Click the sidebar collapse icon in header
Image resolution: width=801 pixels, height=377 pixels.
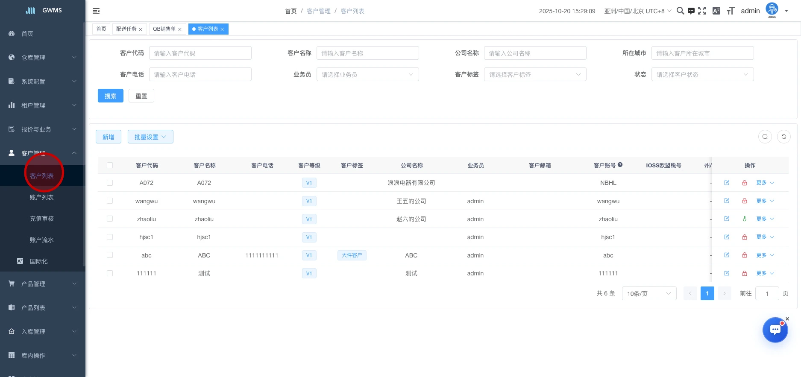click(96, 11)
